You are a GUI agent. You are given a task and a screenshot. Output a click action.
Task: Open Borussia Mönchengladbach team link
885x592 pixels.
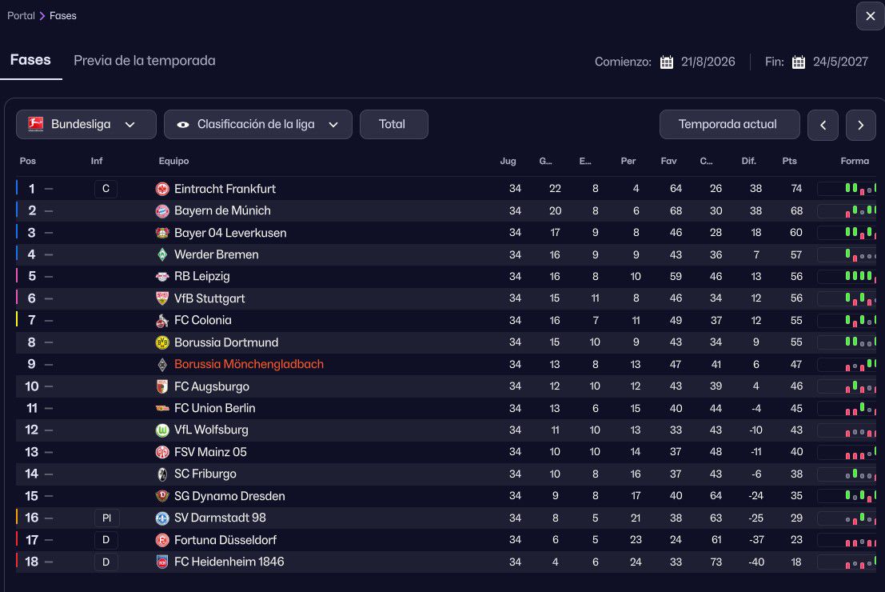(249, 365)
